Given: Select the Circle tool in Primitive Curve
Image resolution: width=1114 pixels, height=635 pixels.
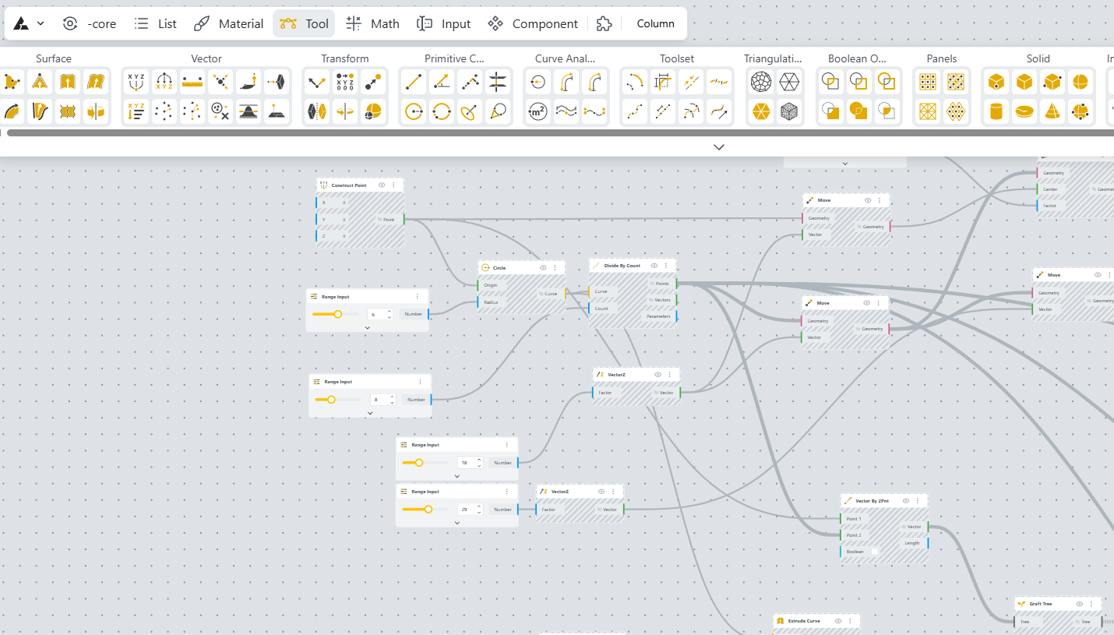Looking at the screenshot, I should pyautogui.click(x=414, y=111).
